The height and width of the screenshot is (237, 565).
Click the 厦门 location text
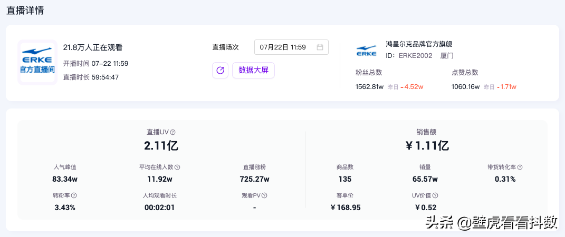447,56
